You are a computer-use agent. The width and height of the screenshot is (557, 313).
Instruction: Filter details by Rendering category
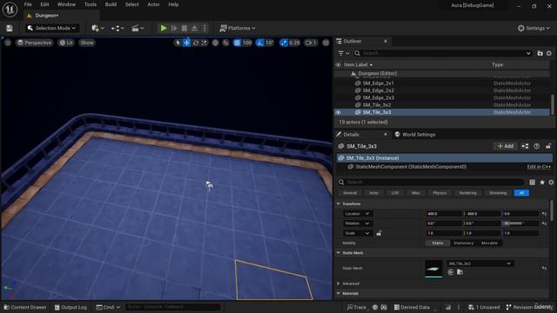pyautogui.click(x=468, y=193)
